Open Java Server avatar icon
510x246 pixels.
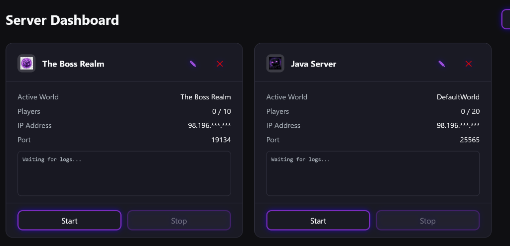pyautogui.click(x=275, y=63)
